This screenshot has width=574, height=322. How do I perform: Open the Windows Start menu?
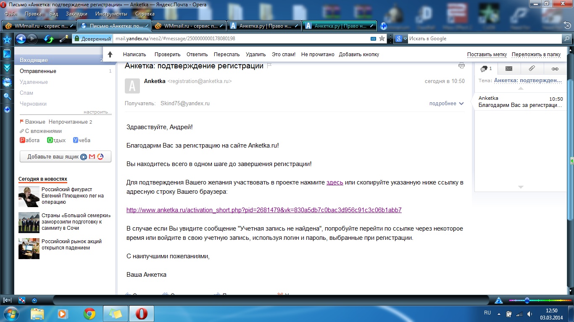[11, 313]
